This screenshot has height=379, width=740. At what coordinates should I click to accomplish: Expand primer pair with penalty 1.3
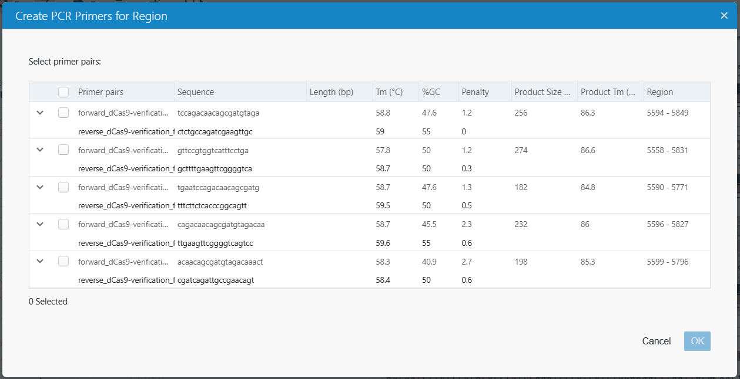(x=40, y=187)
